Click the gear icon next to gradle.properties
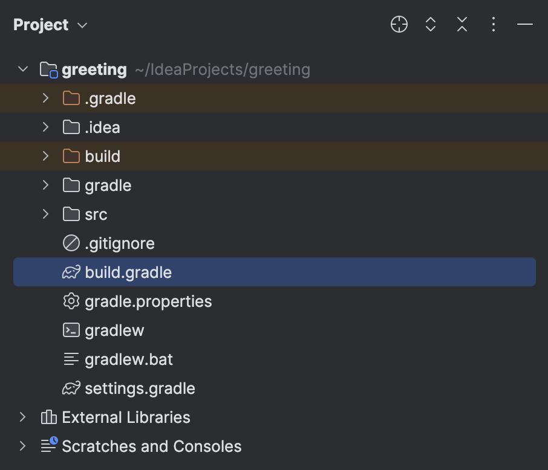548x470 pixels. [72, 301]
